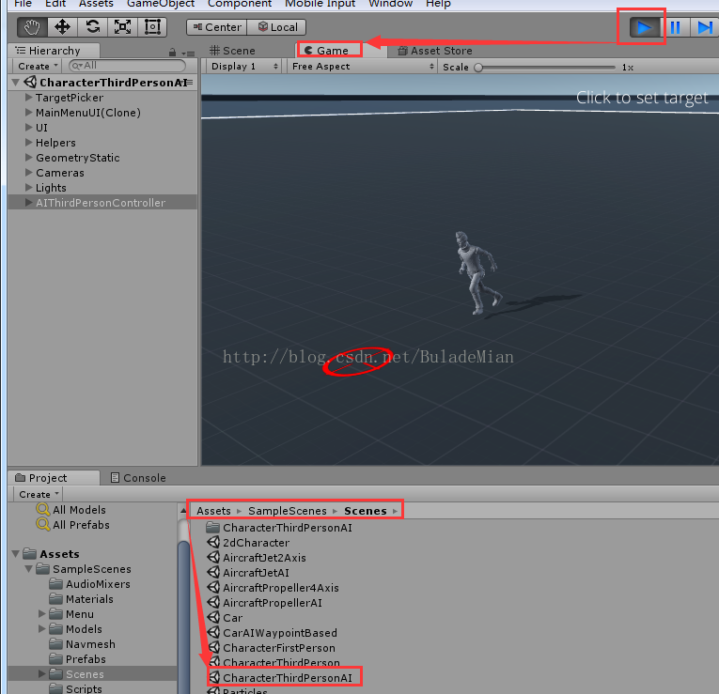Expand the Models folder
719x694 pixels.
click(41, 629)
